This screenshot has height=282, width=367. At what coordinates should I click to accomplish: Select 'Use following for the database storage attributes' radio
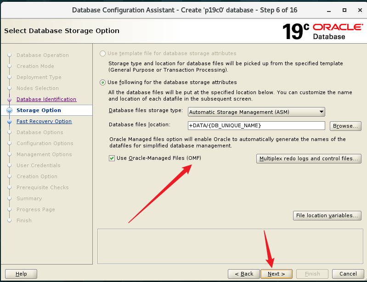[x=102, y=82]
